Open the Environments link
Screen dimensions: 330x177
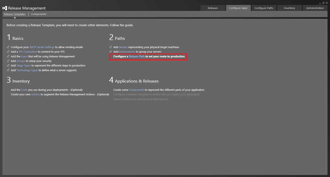pyautogui.click(x=127, y=52)
